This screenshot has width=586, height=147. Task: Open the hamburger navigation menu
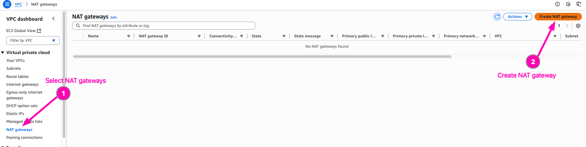coord(7,4)
